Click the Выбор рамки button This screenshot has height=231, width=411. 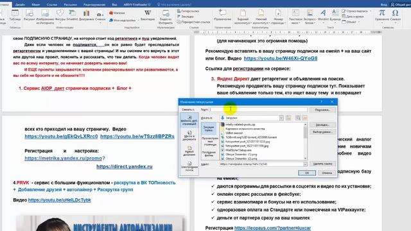point(322,132)
